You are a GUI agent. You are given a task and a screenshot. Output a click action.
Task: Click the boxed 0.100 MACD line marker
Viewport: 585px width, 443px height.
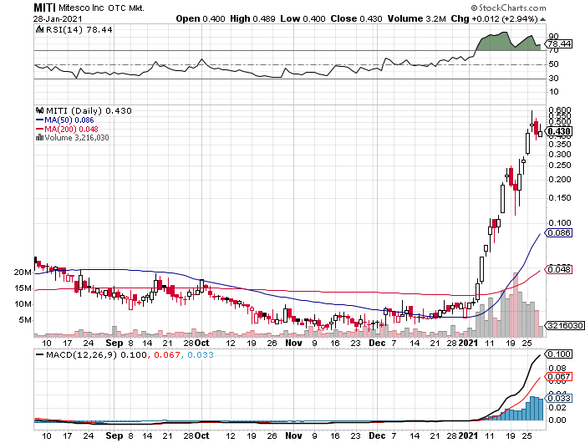coord(559,354)
